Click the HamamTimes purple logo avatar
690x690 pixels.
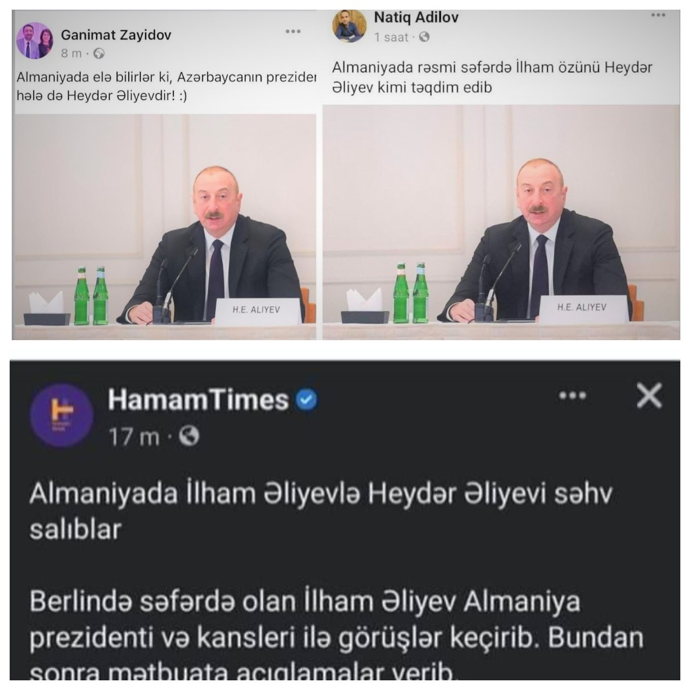coord(61,415)
